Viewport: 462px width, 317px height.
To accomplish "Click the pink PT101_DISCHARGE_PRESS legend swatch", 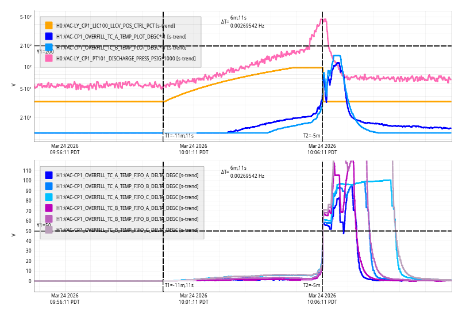I will 49,58.
